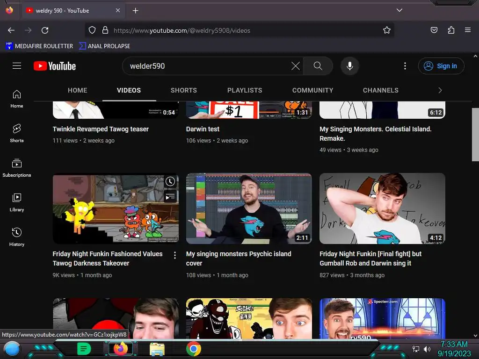Open the green notes app on taskbar

(84, 349)
